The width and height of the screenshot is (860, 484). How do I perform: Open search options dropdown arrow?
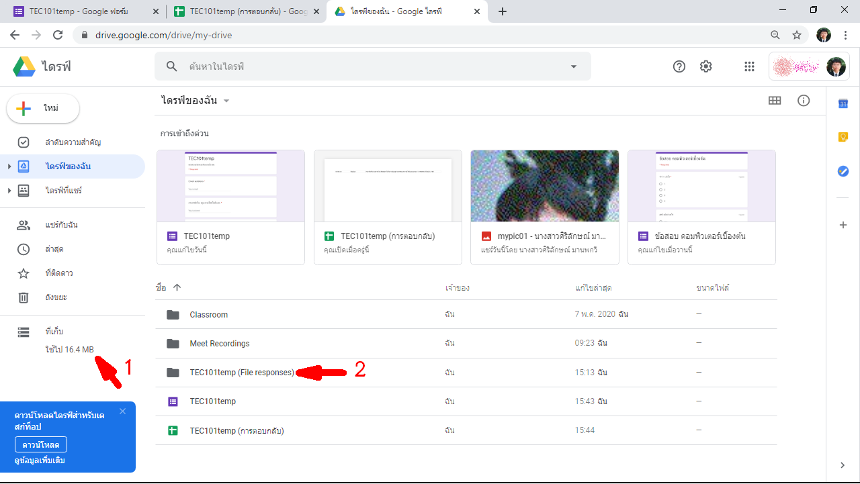573,66
